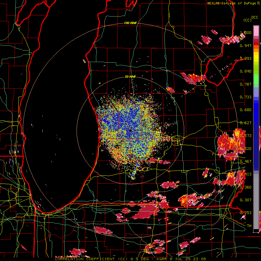Click the CORRELATION COEFFICIENT (CC) caption text
This screenshot has height=261, width=261.
(92, 259)
